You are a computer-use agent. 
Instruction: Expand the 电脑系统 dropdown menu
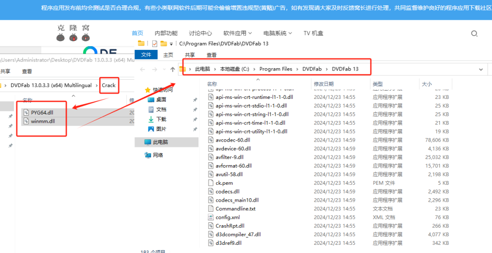[278, 33]
